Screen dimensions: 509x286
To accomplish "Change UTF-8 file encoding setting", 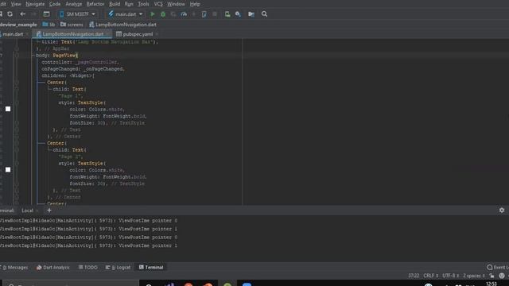I will coord(451,276).
